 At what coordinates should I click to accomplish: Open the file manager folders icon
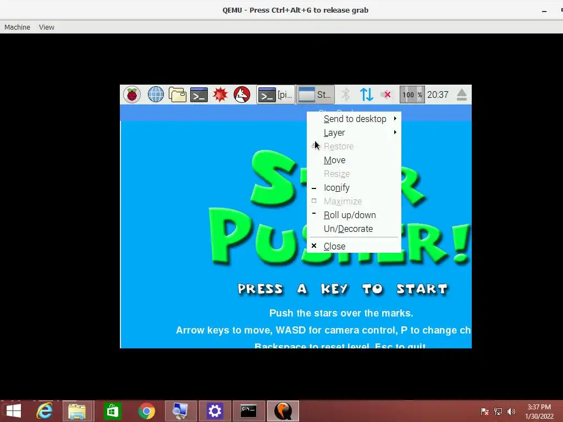point(178,95)
